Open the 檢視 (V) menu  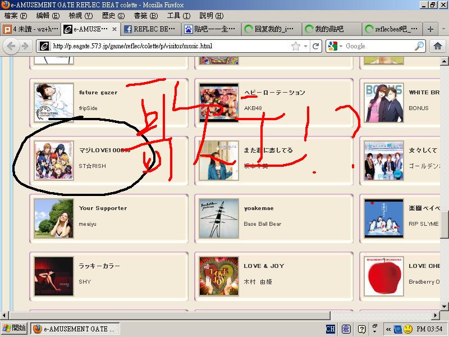point(81,16)
